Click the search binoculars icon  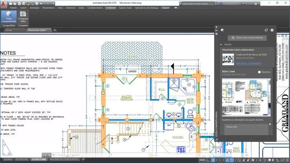pos(216,4)
